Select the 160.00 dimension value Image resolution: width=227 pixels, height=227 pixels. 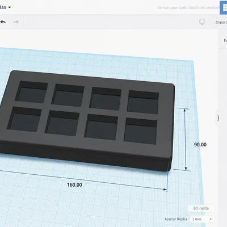pos(74,185)
